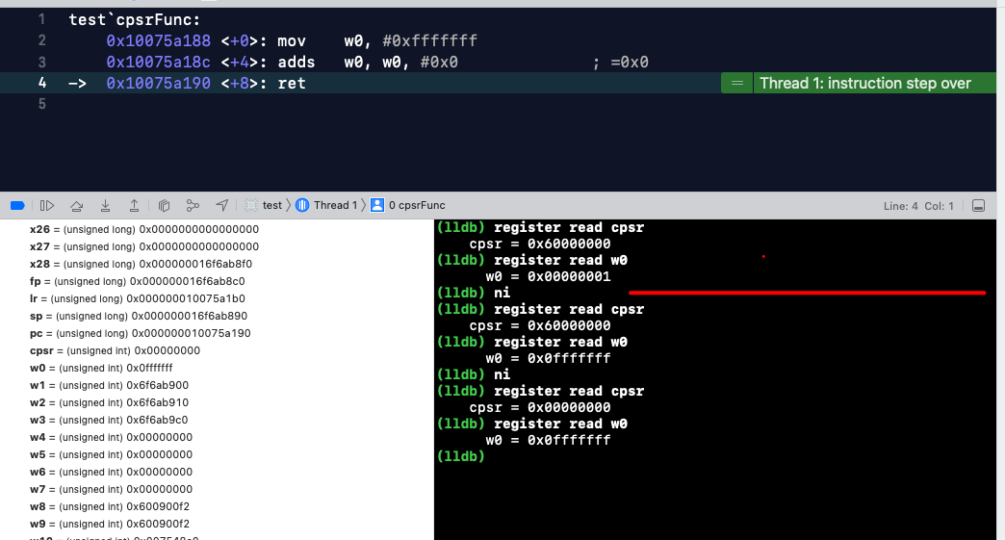1005x540 pixels.
Task: Select the 0 cpsrFunc stack frame breadcrumb
Action: click(409, 205)
